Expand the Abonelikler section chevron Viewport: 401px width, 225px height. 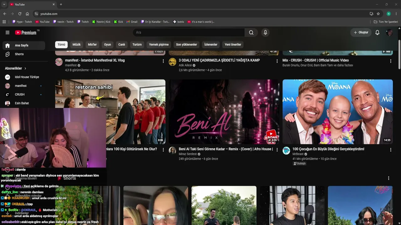pyautogui.click(x=25, y=68)
